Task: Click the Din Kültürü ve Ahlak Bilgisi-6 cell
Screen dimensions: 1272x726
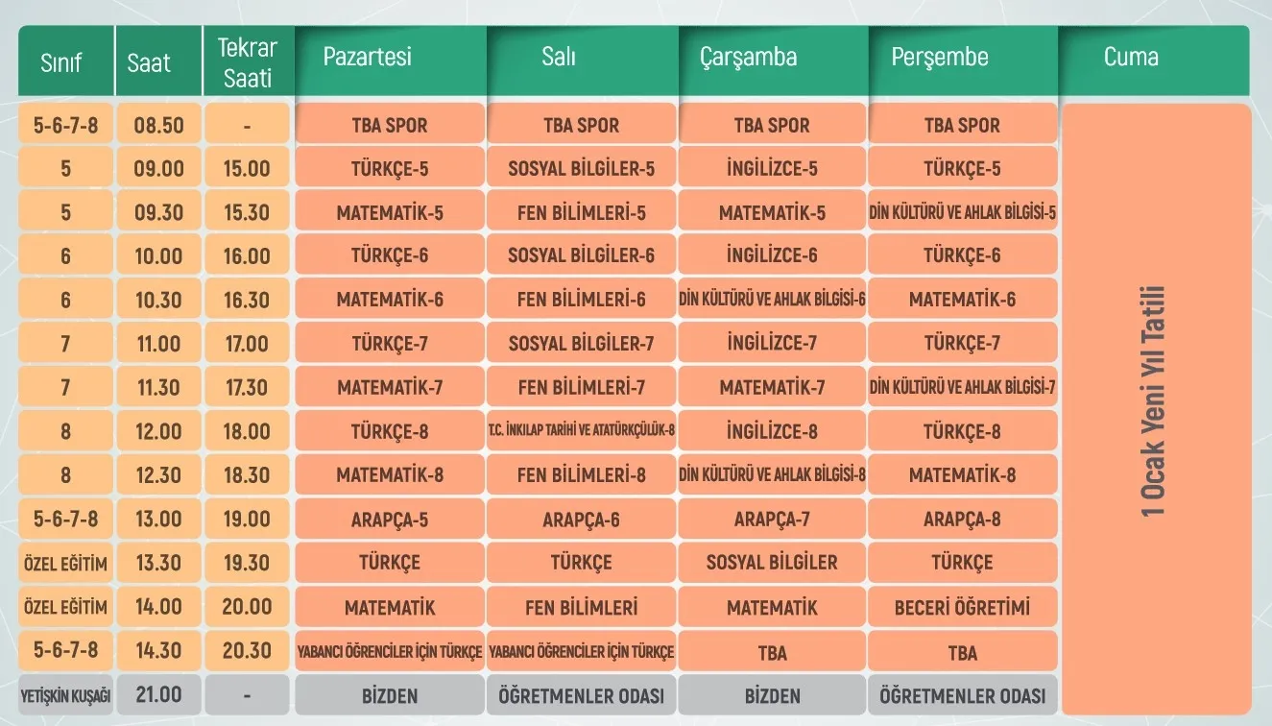Action: click(x=773, y=300)
